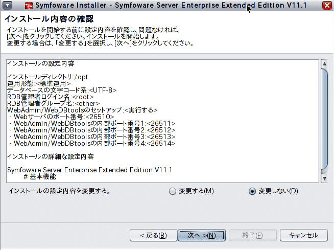Screen dimensions: 334x250
Task: Click the インストールディレクトリ:/opt line
Action: tap(47, 77)
